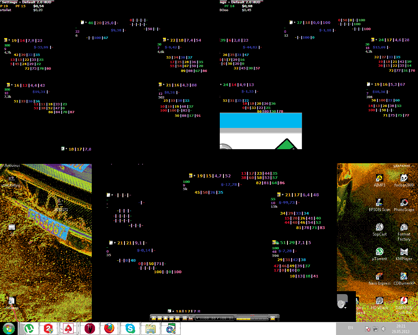
Task: Click the note icon next to 27|18|0,0|100
Action: click(x=291, y=22)
